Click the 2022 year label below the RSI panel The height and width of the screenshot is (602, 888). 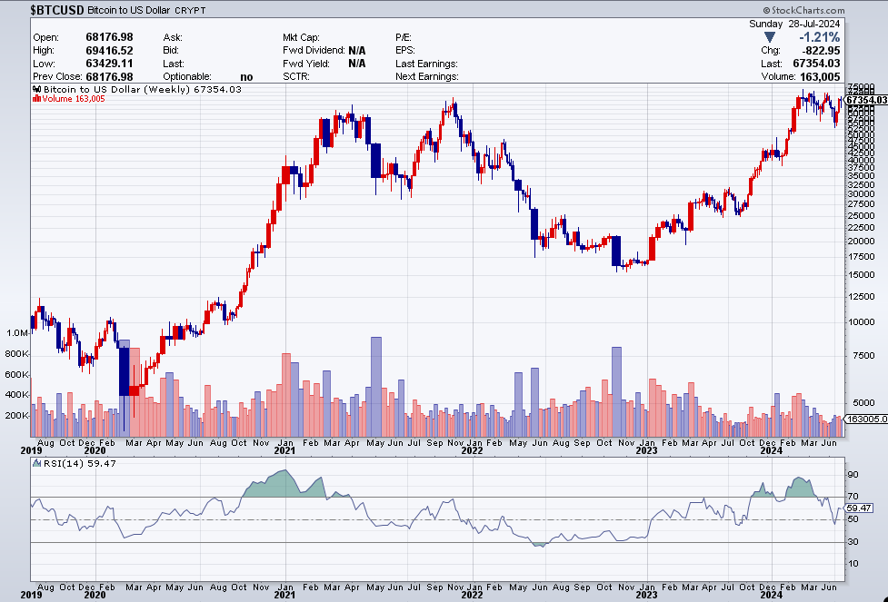(472, 596)
